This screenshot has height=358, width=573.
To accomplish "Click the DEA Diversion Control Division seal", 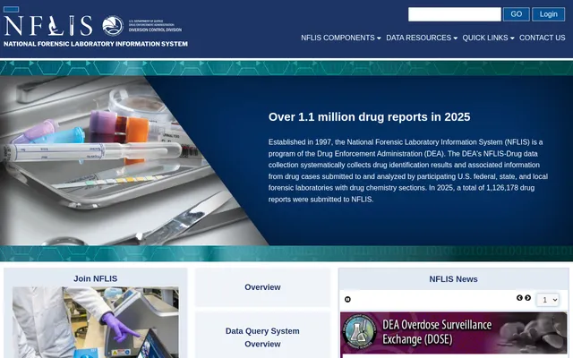I will (x=113, y=26).
